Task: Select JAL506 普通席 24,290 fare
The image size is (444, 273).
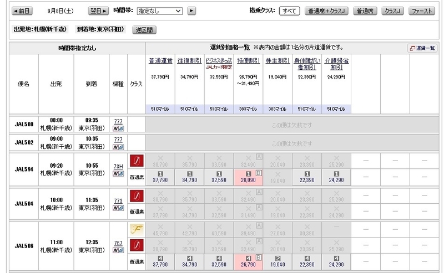Action: tap(336, 262)
